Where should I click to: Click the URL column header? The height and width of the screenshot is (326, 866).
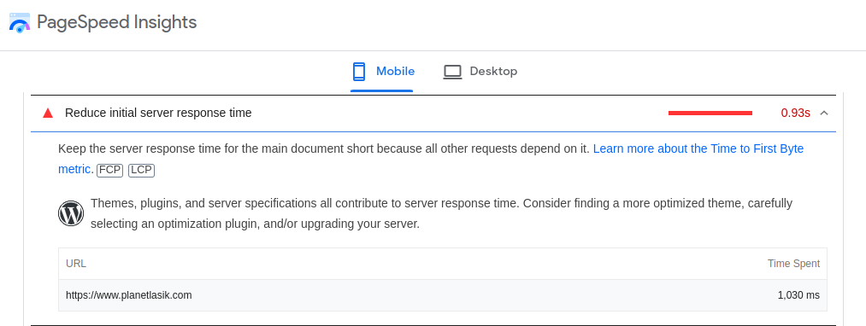[76, 264]
